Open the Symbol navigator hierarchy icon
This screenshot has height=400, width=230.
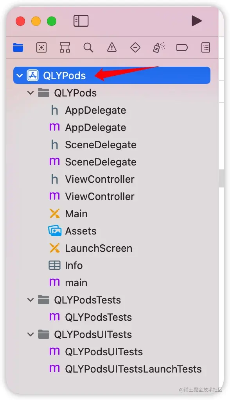(65, 47)
